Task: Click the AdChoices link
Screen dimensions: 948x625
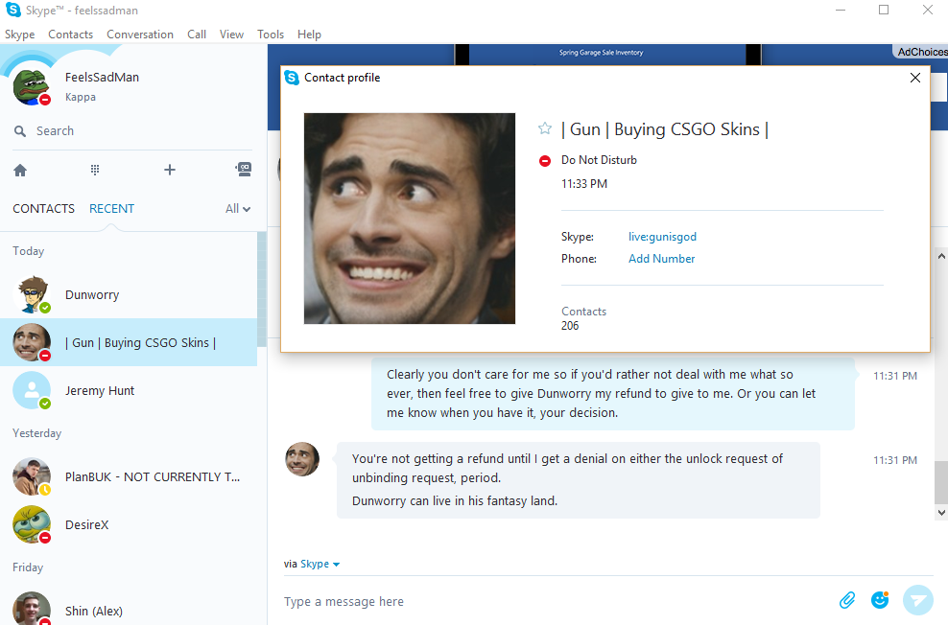Action: pyautogui.click(x=921, y=52)
